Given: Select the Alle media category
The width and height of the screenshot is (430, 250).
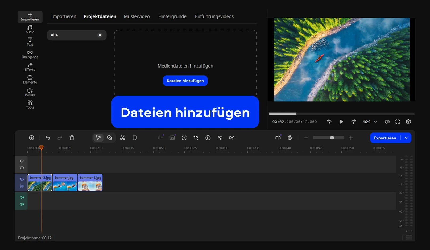Looking at the screenshot, I should coord(77,35).
